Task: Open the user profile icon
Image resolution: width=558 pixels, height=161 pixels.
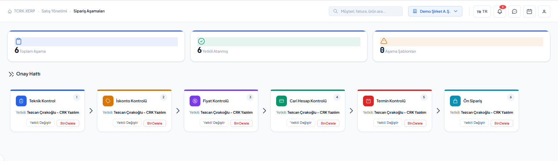Action: [544, 11]
